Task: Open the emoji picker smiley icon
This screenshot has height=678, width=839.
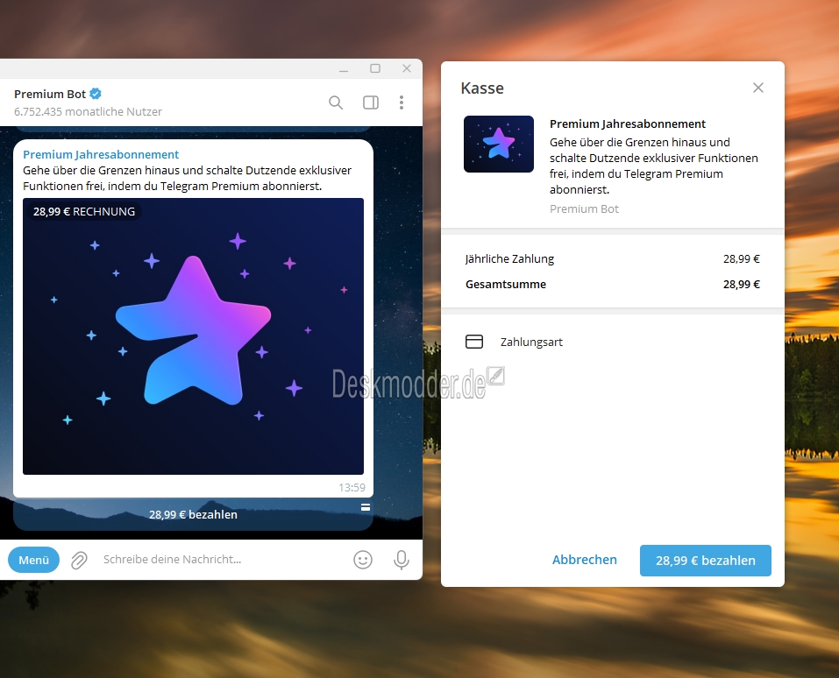Action: (363, 560)
